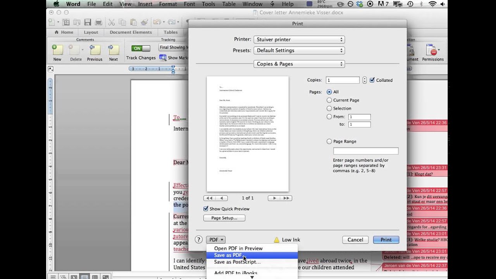Click the help question mark button
The image size is (496, 279).
[199, 240]
